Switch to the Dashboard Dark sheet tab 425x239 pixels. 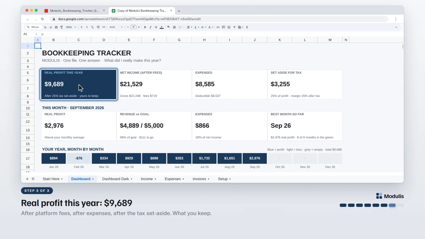117,179
